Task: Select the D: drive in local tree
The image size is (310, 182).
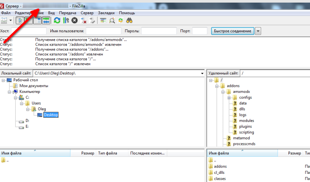Action: 27,121
